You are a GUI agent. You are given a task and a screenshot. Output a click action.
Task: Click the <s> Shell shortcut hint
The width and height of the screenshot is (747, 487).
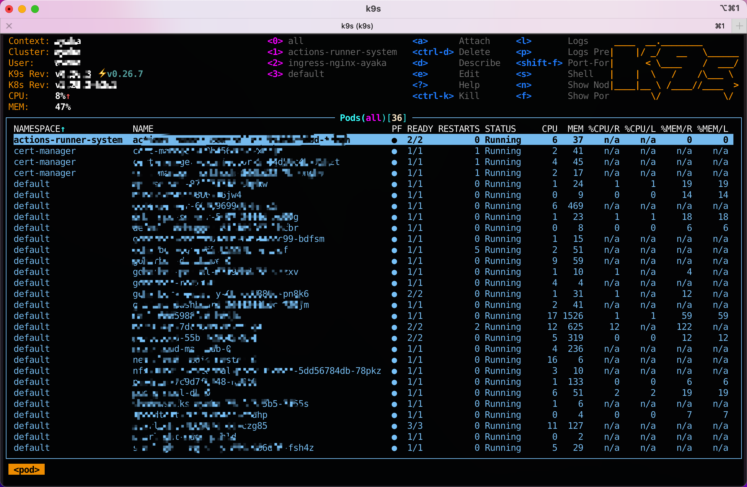pos(554,74)
